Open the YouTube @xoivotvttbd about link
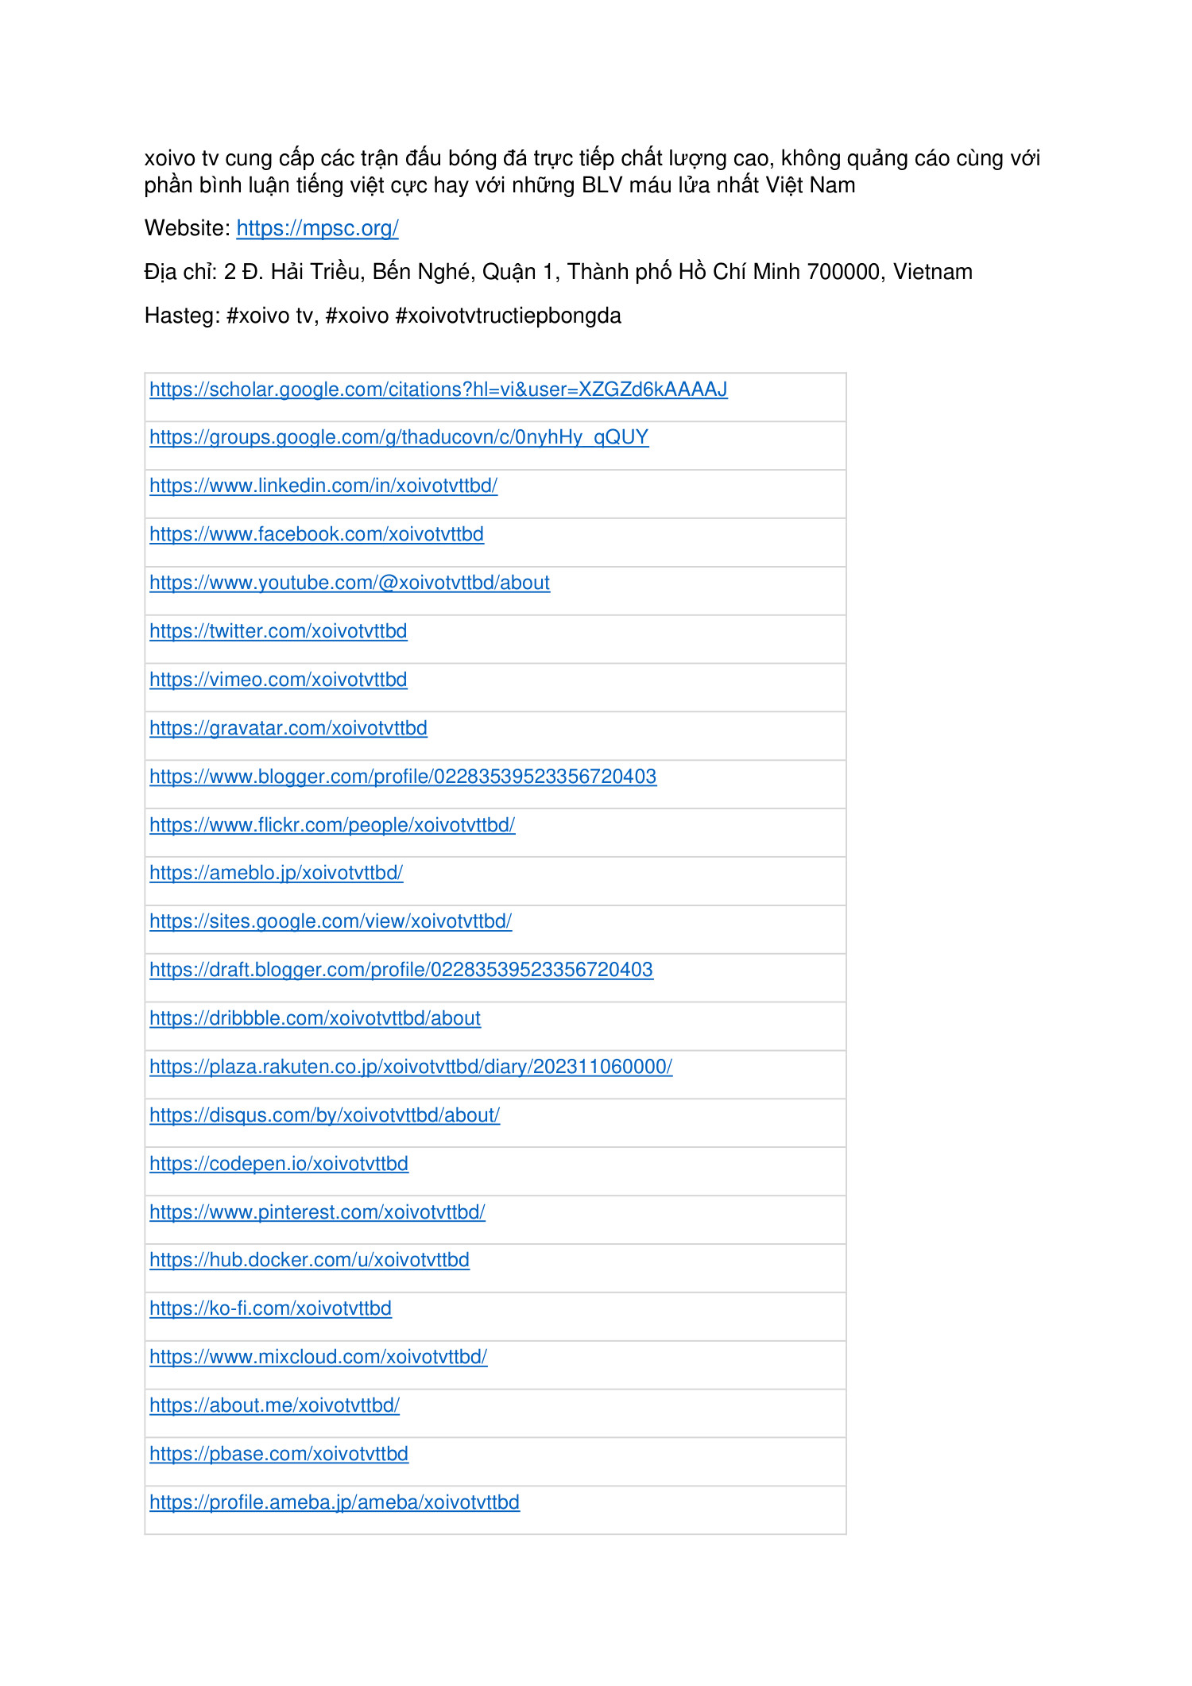1192x1686 pixels. [350, 583]
